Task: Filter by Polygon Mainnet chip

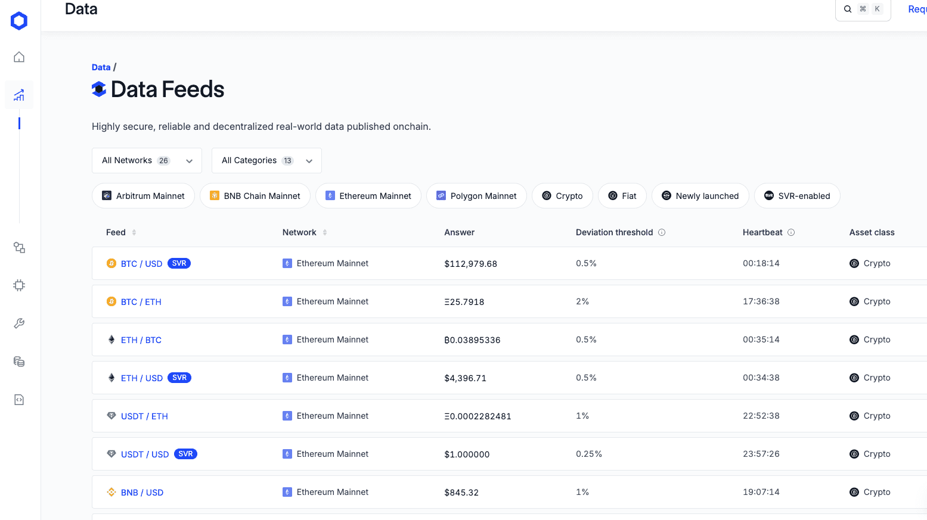Action: pyautogui.click(x=476, y=196)
